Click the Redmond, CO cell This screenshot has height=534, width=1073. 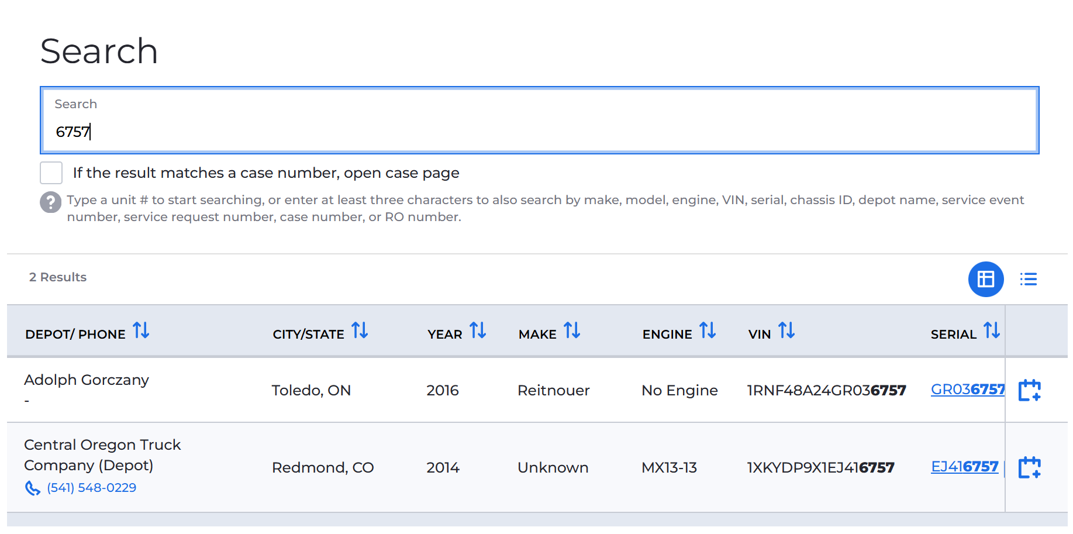click(323, 467)
